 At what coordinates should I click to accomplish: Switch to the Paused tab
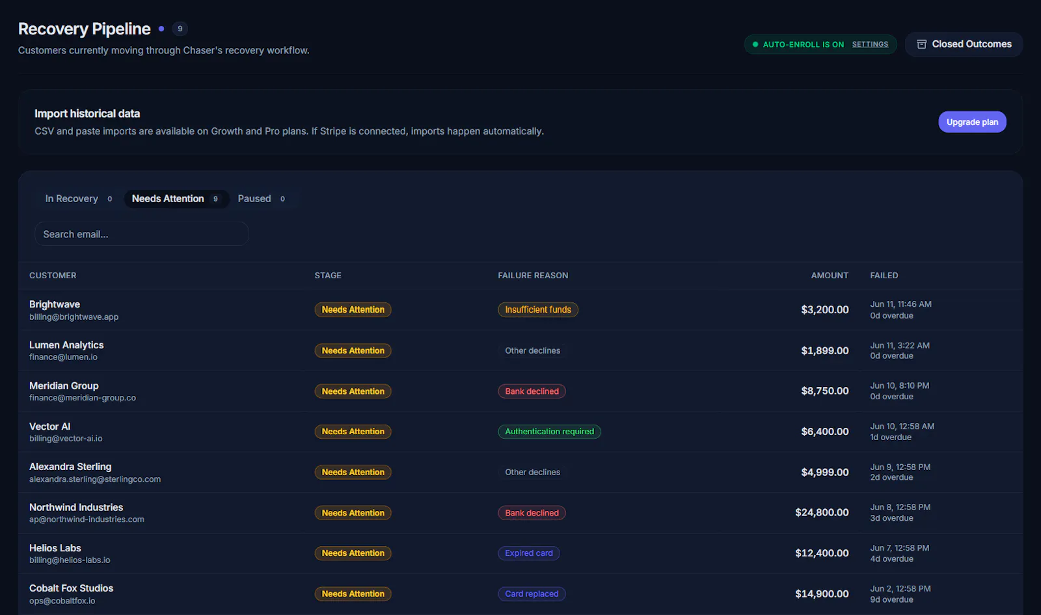point(261,199)
